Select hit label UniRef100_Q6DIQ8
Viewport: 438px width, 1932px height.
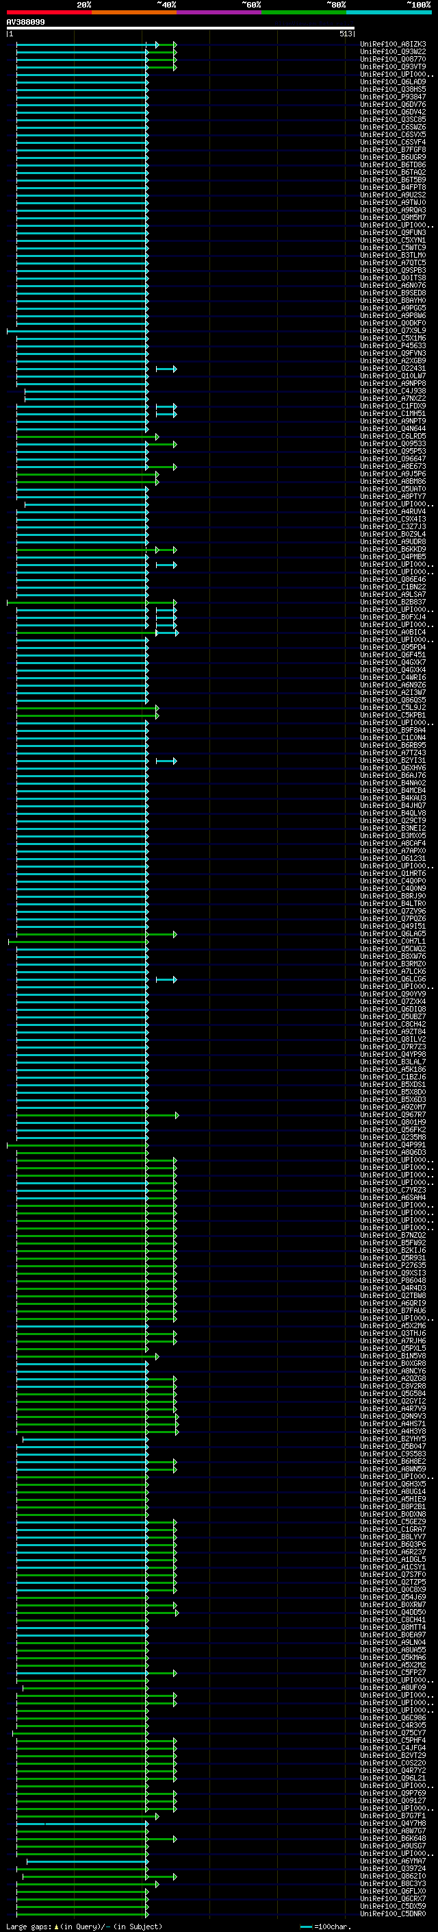[x=392, y=1010]
